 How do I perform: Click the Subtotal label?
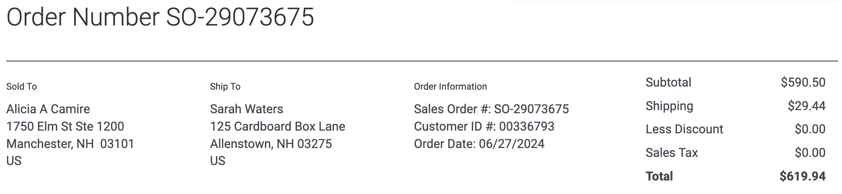click(x=668, y=82)
